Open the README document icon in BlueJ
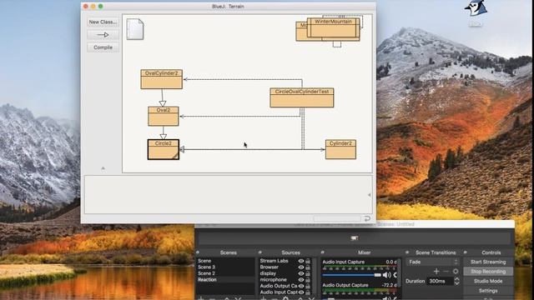This screenshot has height=300, width=534. click(x=135, y=29)
